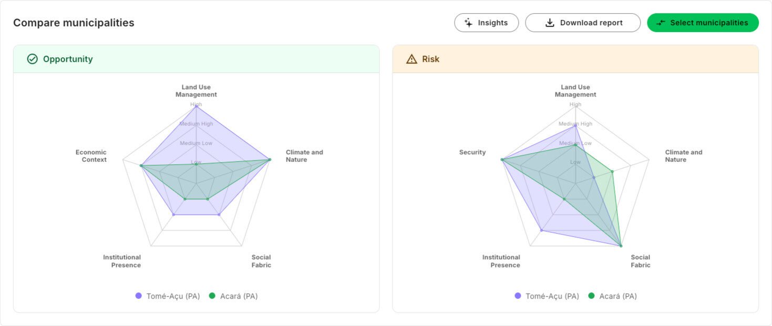772x326 pixels.
Task: Click the Opportunity checkmark circle icon
Action: coord(32,59)
